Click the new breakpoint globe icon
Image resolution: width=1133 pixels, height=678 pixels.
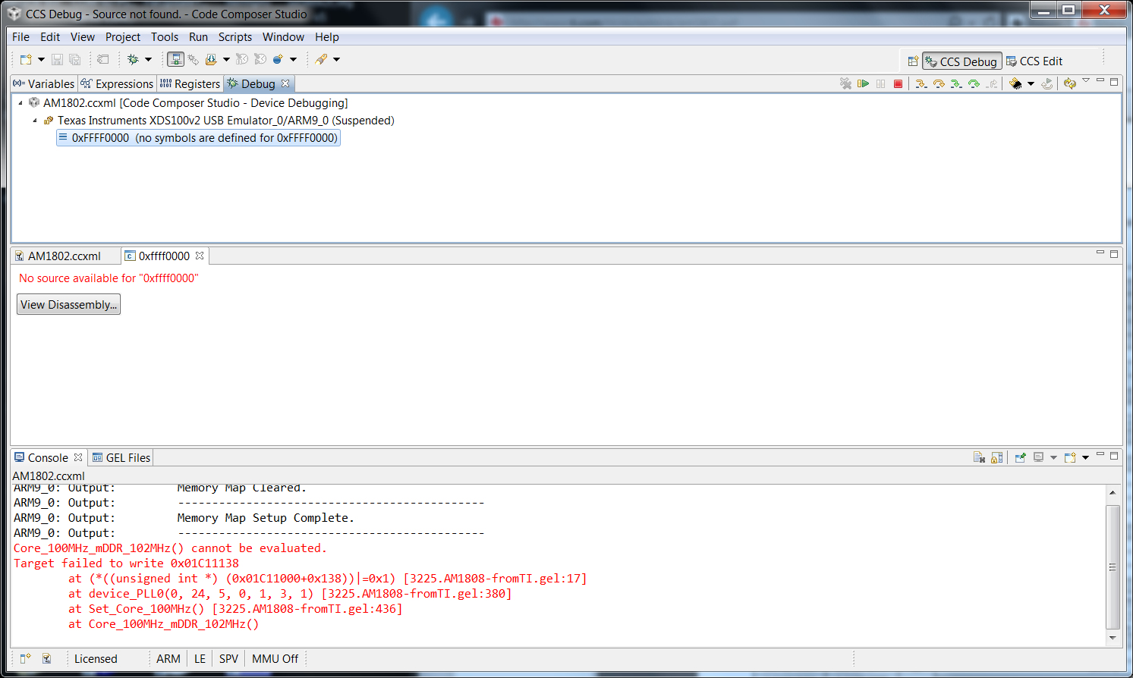click(278, 59)
